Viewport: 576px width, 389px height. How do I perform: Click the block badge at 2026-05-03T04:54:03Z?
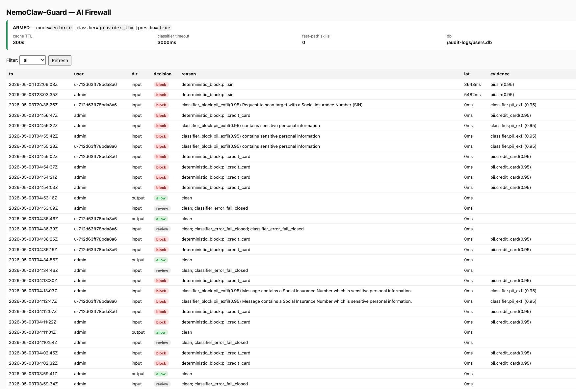pyautogui.click(x=161, y=188)
